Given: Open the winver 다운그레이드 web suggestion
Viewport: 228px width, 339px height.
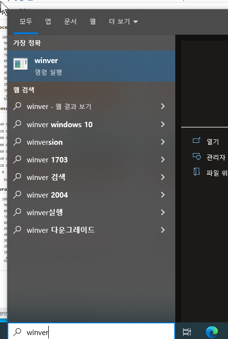Looking at the screenshot, I should 91,230.
